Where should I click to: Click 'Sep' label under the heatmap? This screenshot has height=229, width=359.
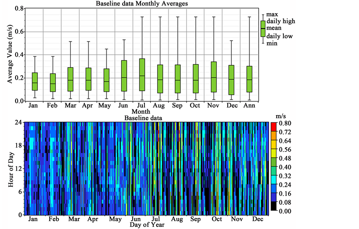coord(195,219)
